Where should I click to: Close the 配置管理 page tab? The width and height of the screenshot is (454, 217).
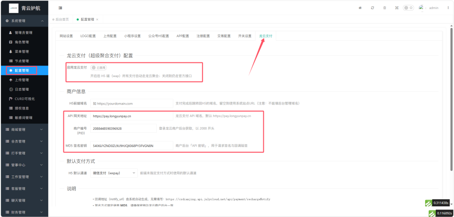(x=97, y=19)
